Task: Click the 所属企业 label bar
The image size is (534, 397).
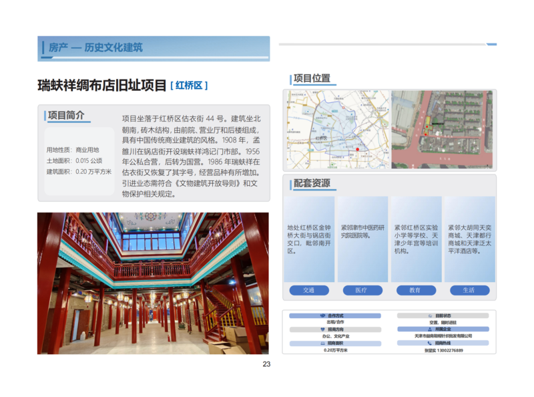Action: click(x=443, y=329)
